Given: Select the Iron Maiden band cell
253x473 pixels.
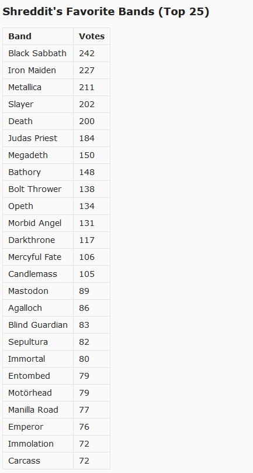Looking at the screenshot, I should tap(38, 70).
